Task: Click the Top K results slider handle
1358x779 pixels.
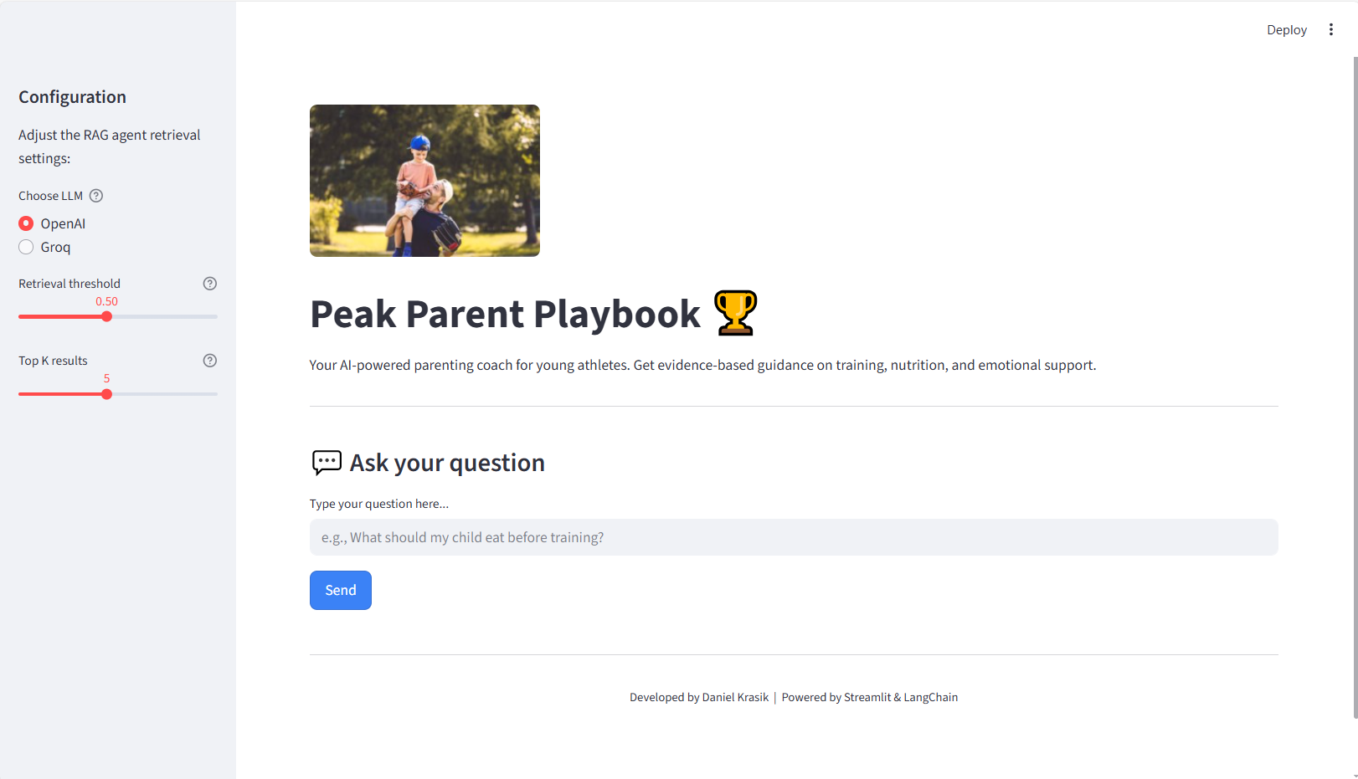Action: (106, 394)
